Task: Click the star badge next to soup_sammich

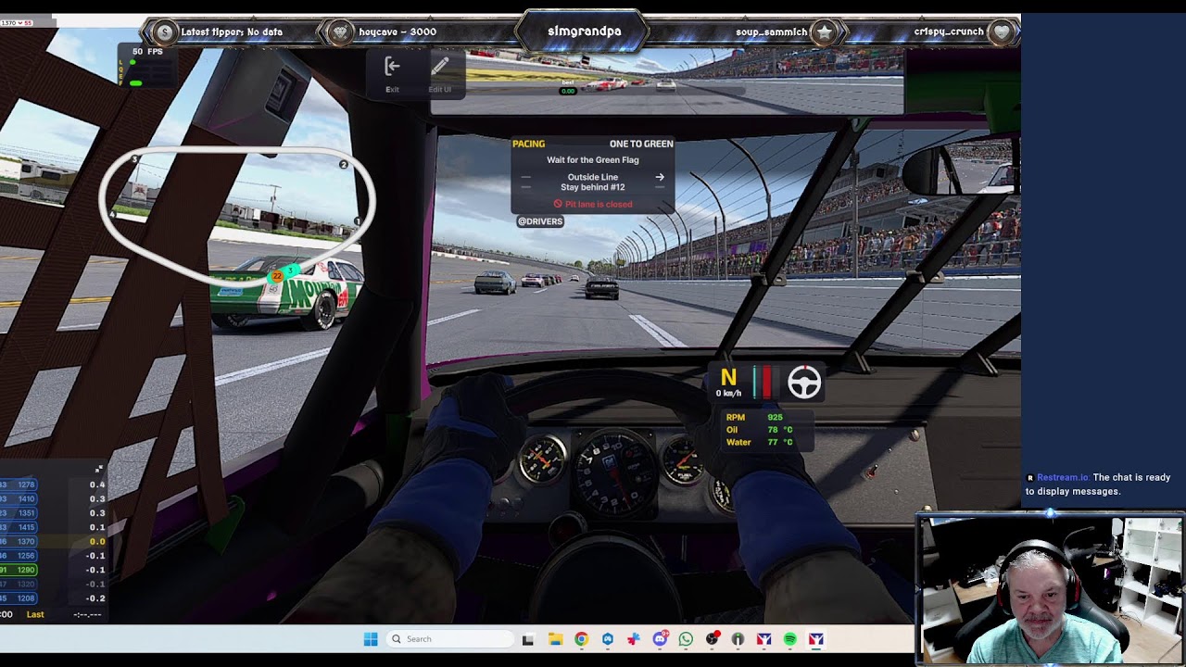Action: click(x=824, y=31)
